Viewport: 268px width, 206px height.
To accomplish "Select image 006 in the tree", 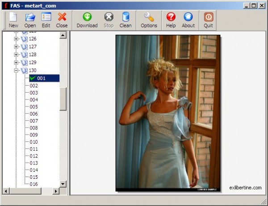I will [x=33, y=114].
